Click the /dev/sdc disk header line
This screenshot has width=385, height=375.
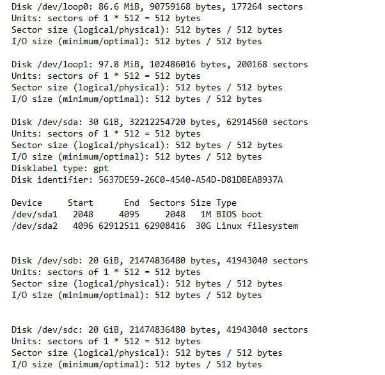pos(159,329)
